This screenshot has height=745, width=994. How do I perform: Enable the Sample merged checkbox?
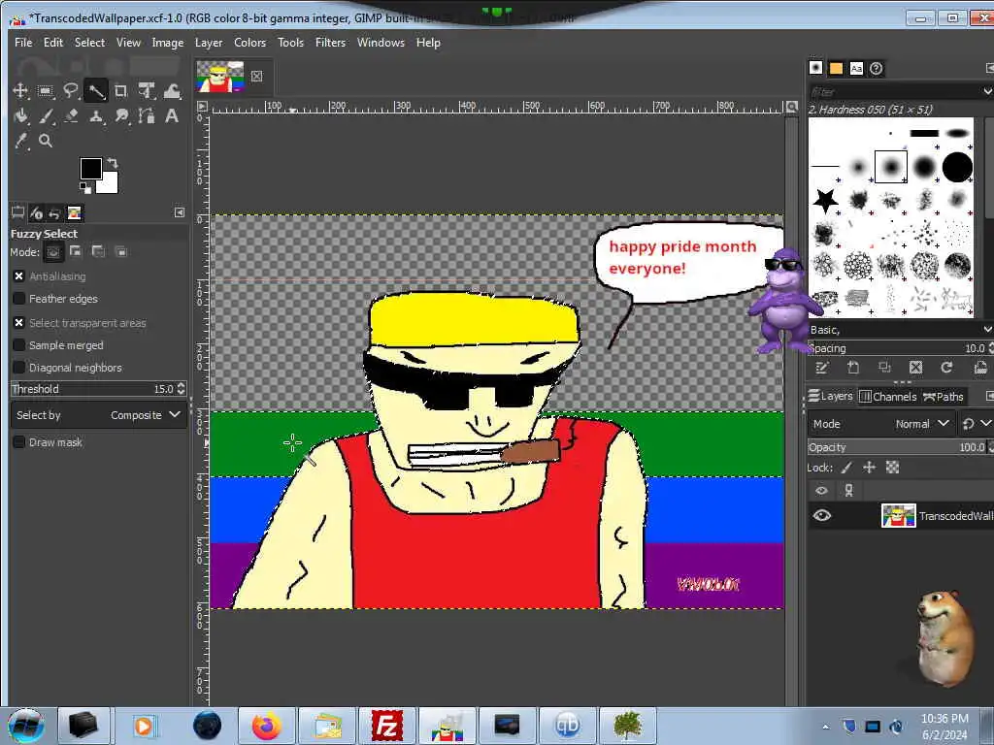(19, 345)
